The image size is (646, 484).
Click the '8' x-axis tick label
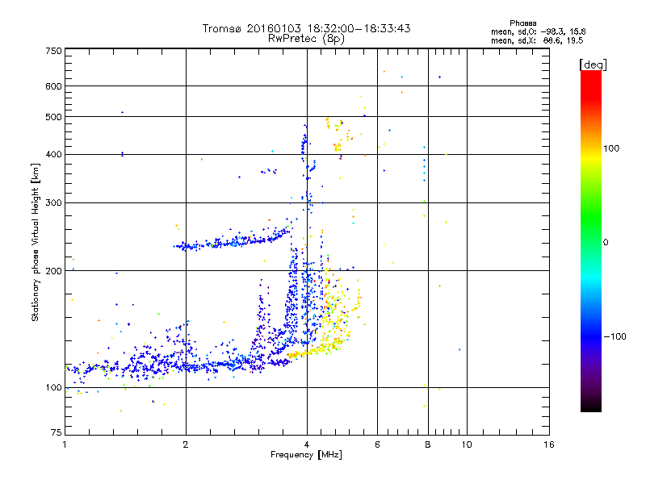pyautogui.click(x=428, y=444)
